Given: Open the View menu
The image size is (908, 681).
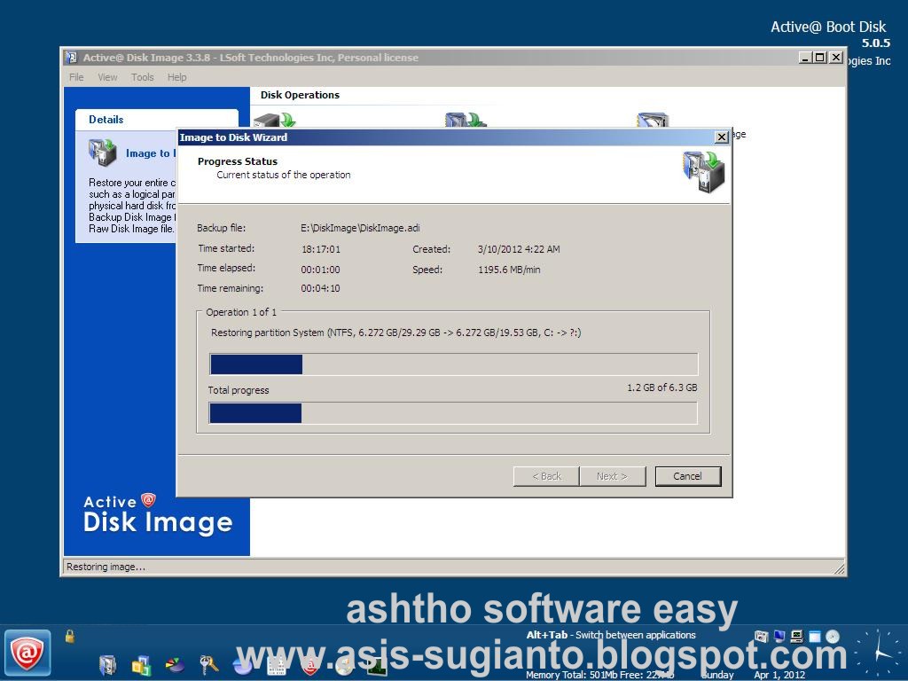Looking at the screenshot, I should (107, 77).
